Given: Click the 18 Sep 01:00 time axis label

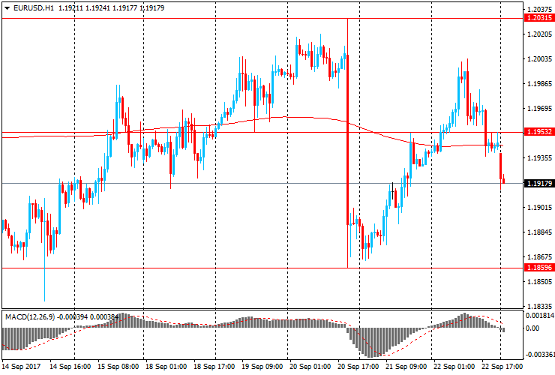Looking at the screenshot, I should click(x=166, y=367).
